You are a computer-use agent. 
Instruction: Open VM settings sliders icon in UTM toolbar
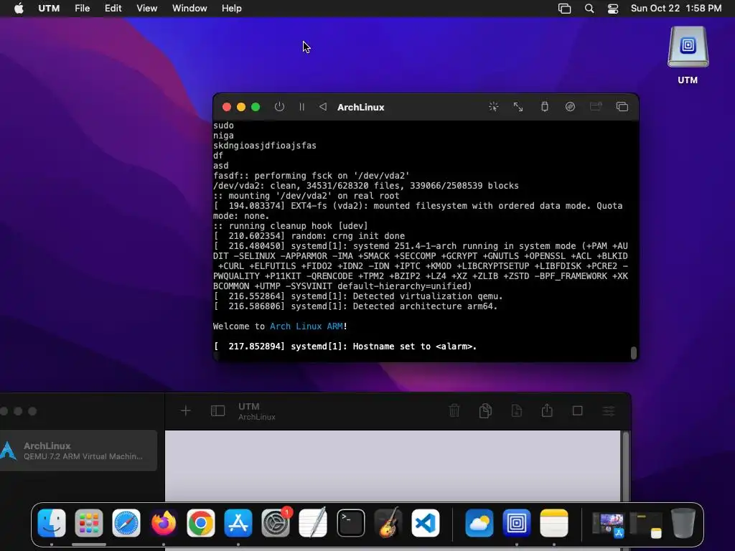(609, 411)
